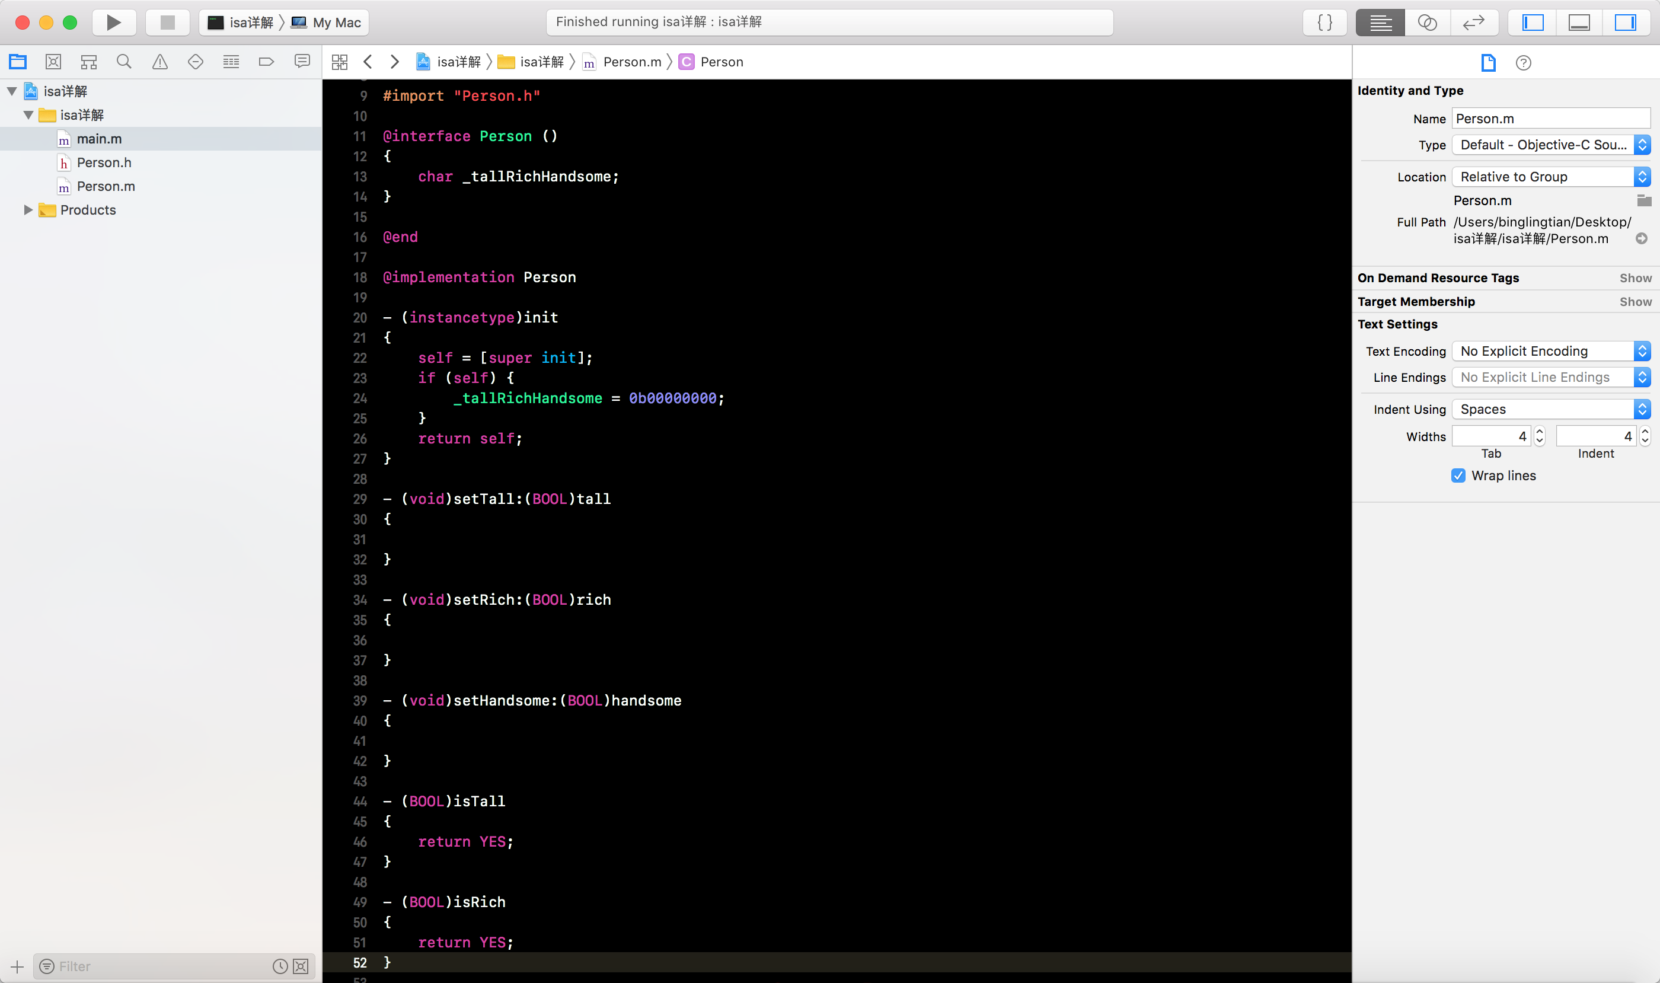The image size is (1660, 983).
Task: Open the Indent Using dropdown
Action: (1551, 409)
